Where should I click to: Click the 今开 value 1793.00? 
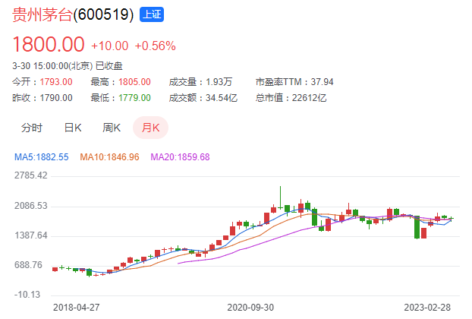coord(56,82)
